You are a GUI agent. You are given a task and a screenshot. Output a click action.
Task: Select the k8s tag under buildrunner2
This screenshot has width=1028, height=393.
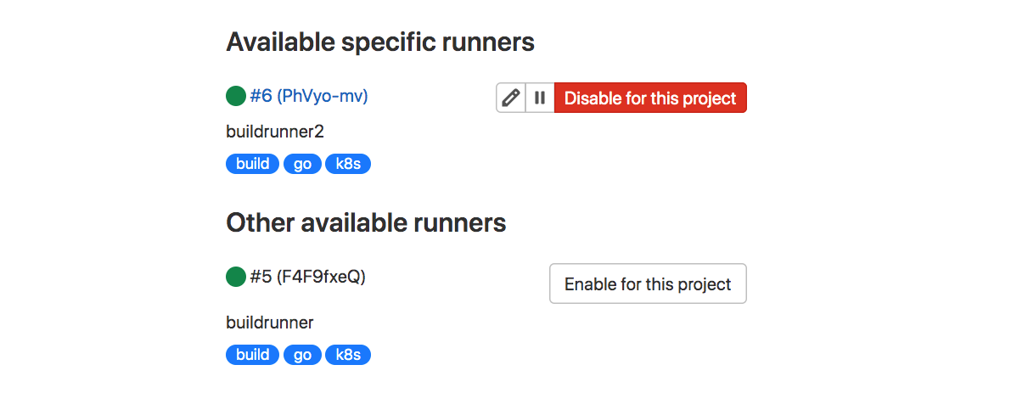(349, 164)
